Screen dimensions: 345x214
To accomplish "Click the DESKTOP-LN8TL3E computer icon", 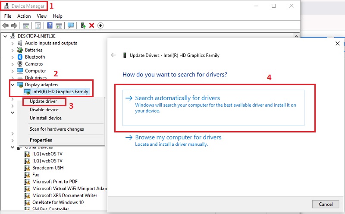I will point(13,36).
